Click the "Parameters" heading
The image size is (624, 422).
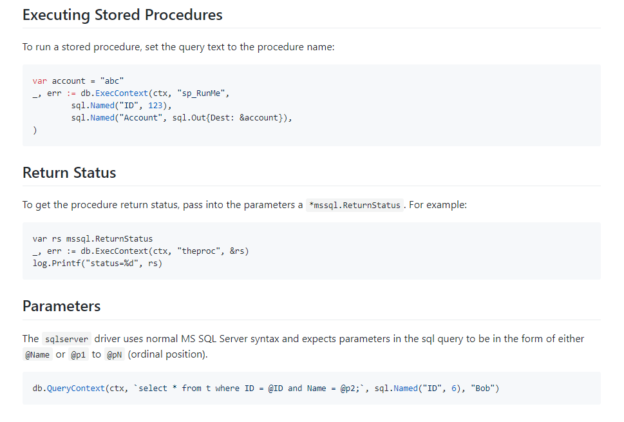click(61, 305)
